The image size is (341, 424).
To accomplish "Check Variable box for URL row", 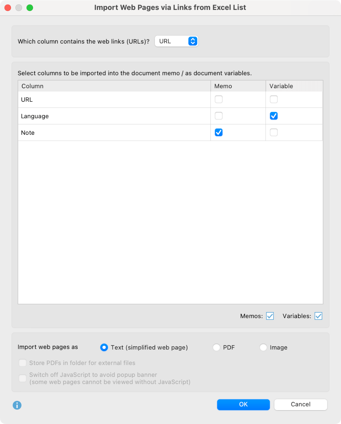I will [x=274, y=99].
